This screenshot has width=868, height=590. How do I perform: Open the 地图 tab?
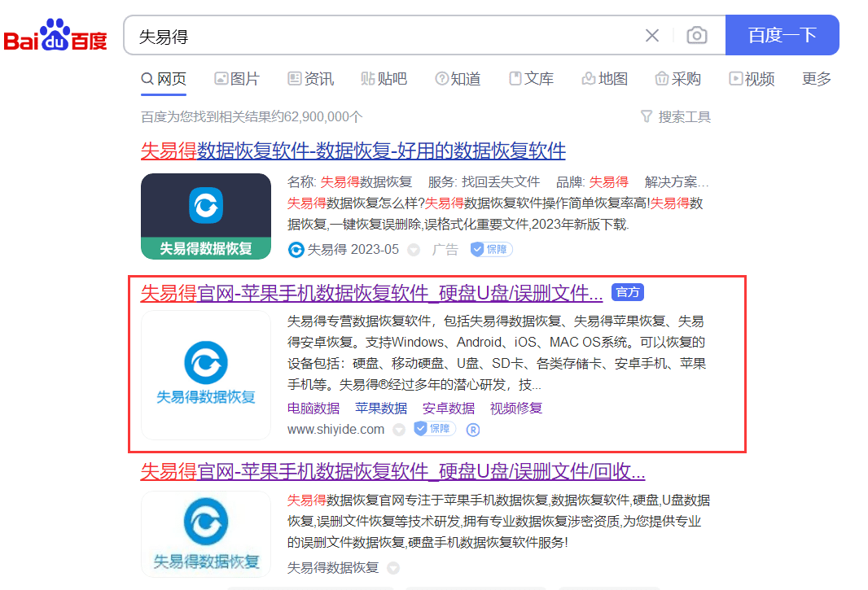point(605,79)
